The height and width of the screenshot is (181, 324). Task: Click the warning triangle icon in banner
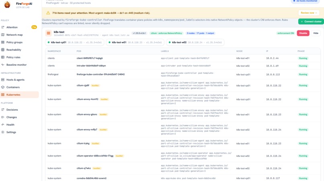[x=48, y=13]
